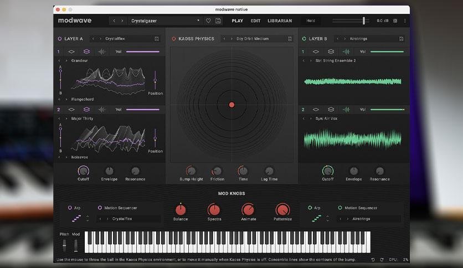Set Layer A oscillator 1 Position slider
The height and width of the screenshot is (268, 463).
click(155, 80)
